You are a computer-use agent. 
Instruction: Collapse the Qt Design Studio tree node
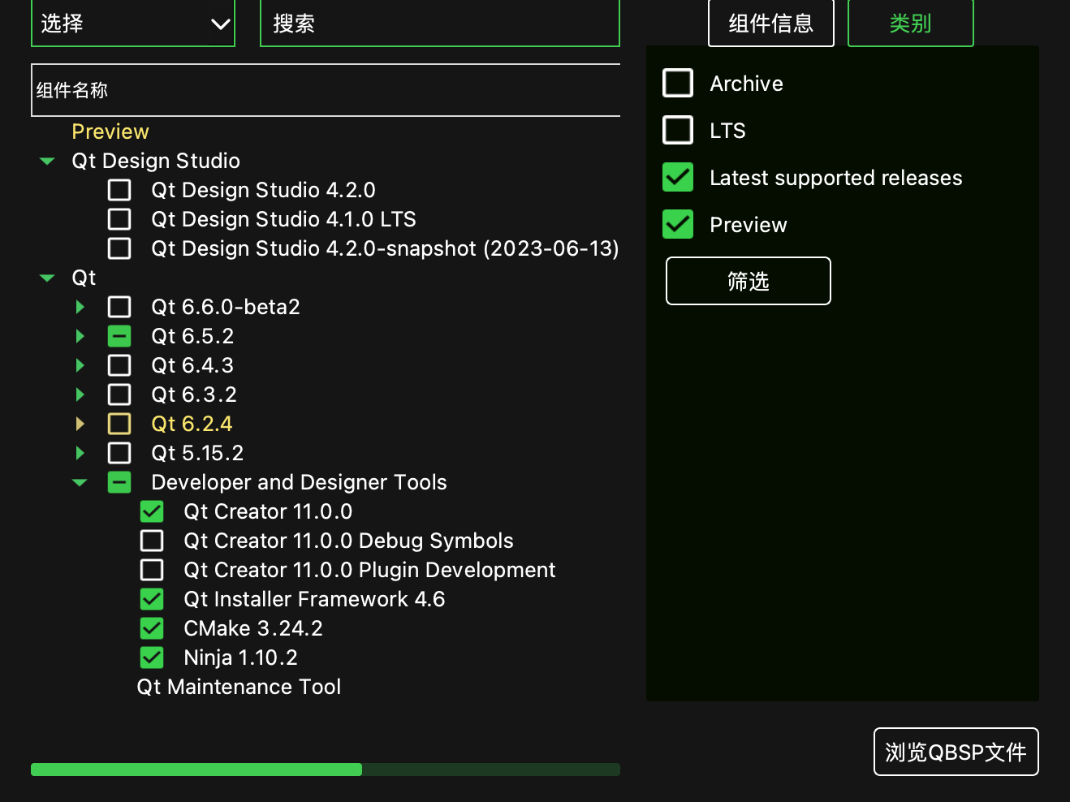(x=47, y=161)
